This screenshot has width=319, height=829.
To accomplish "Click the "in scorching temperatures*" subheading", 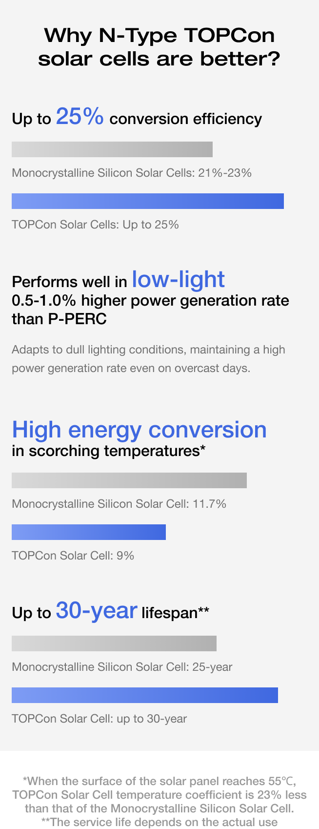I will [x=108, y=451].
